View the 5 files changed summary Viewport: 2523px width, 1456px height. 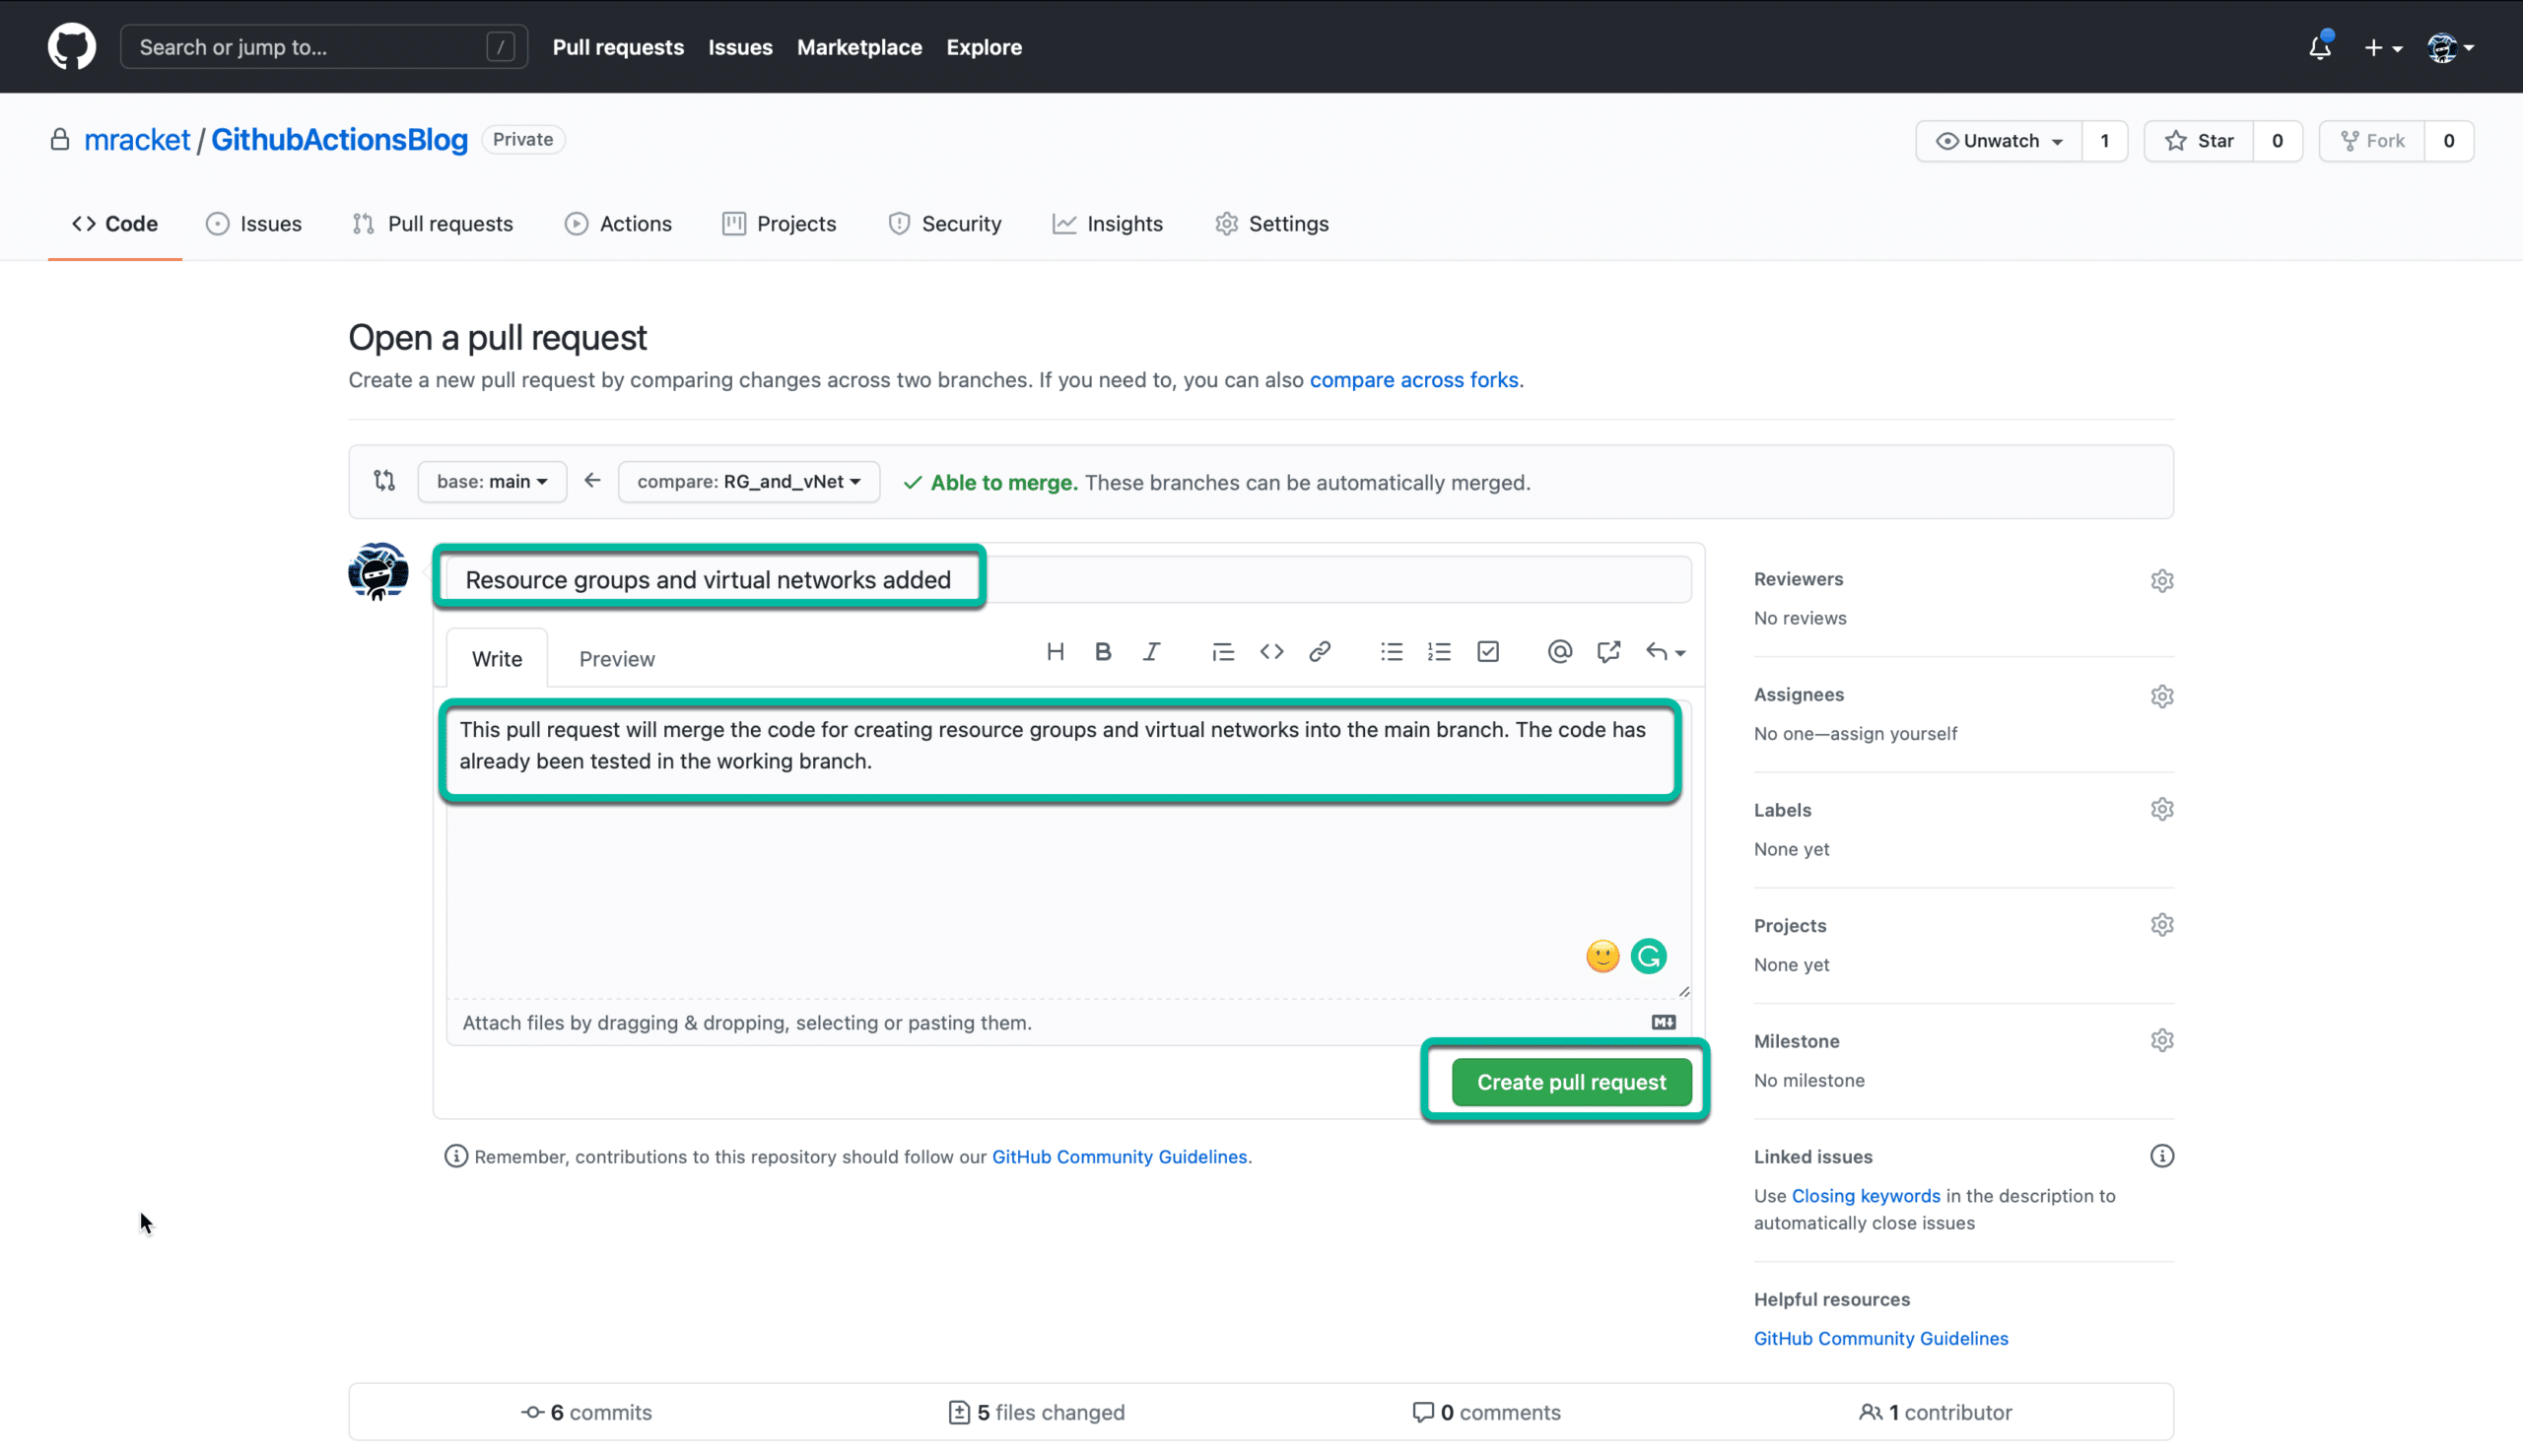[x=1037, y=1412]
